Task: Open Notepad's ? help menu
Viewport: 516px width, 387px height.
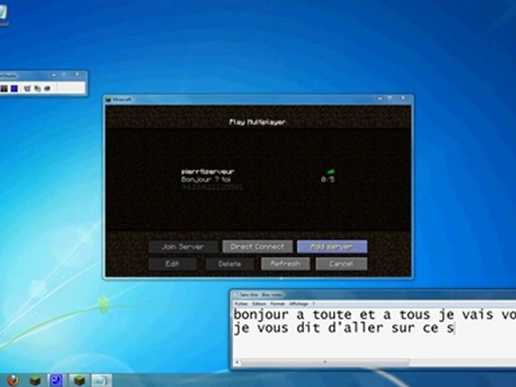Action: (314, 304)
